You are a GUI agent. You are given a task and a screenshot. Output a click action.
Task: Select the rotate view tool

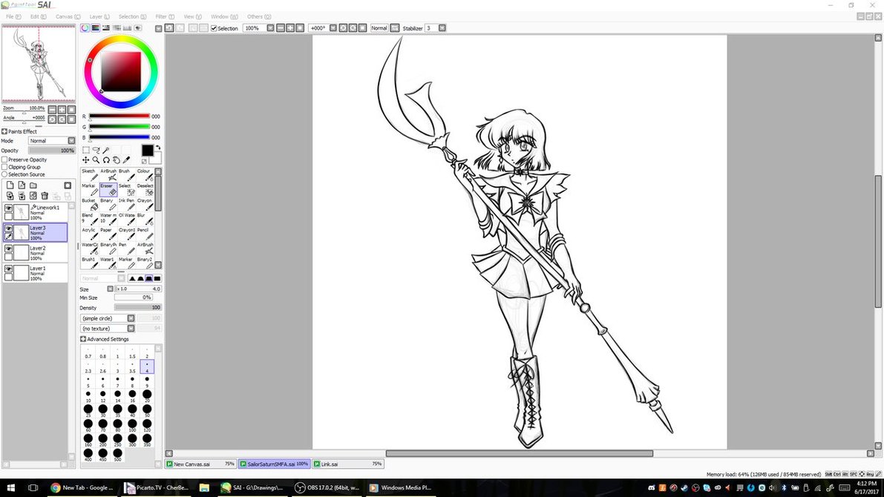[x=106, y=160]
